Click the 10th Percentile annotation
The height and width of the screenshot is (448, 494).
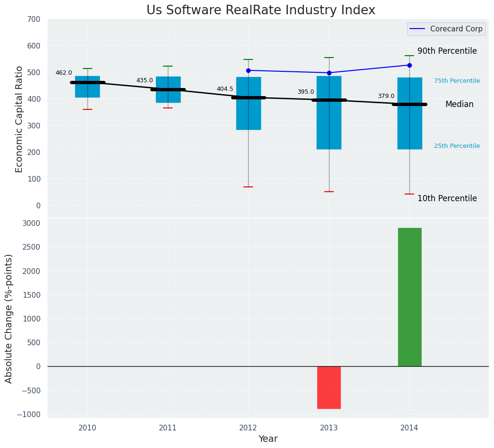(x=447, y=198)
